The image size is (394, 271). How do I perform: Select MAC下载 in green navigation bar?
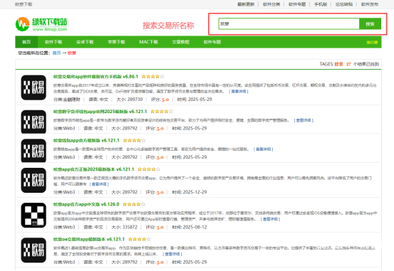[148, 42]
